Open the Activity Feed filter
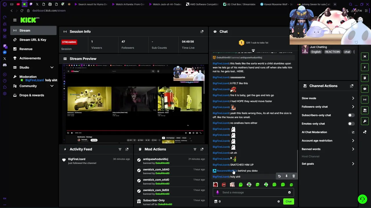371x208 pixels. [120, 149]
